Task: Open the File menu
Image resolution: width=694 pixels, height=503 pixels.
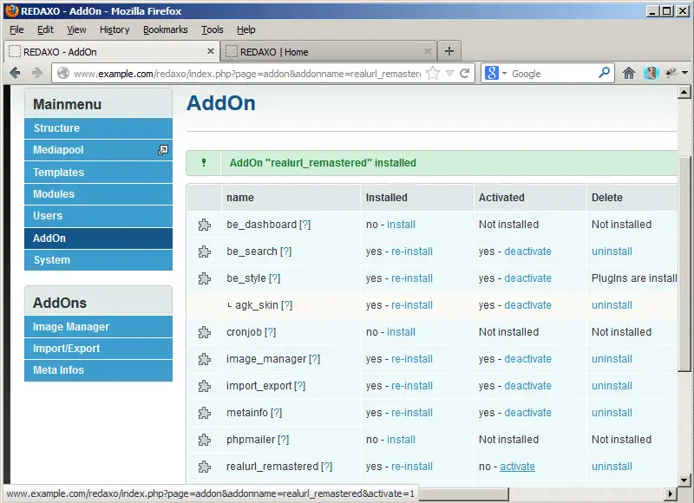Action: point(16,29)
